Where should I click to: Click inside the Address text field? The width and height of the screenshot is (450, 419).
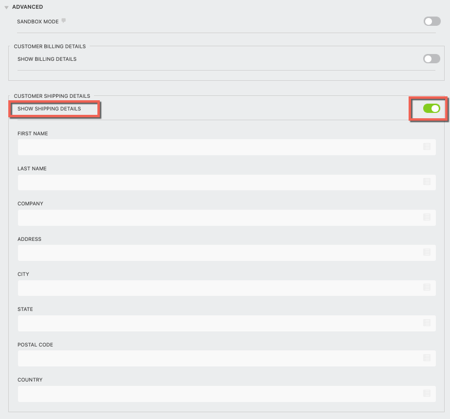tap(219, 253)
